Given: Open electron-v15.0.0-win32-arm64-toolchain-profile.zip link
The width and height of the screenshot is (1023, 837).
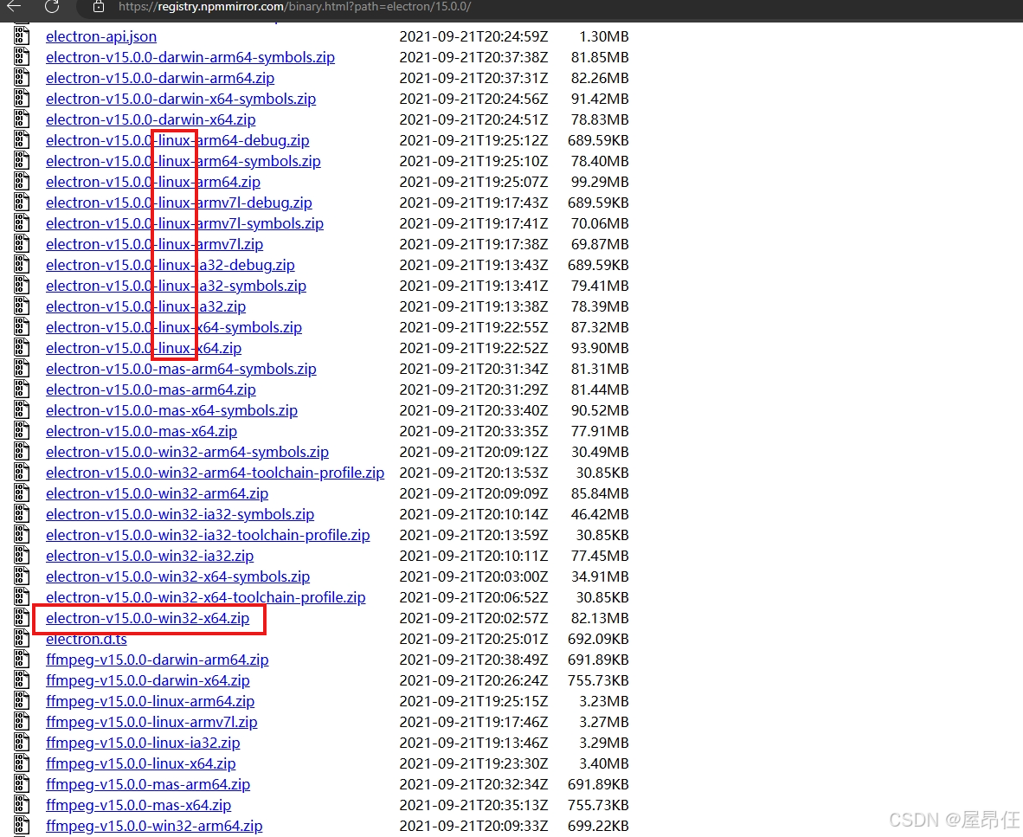Looking at the screenshot, I should tap(215, 473).
